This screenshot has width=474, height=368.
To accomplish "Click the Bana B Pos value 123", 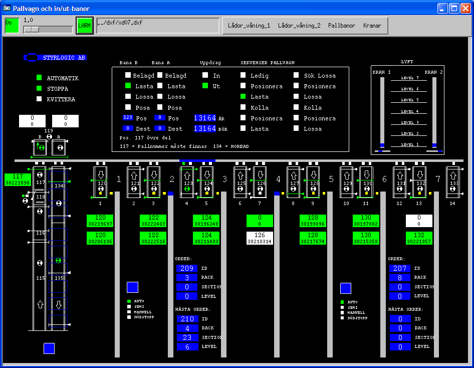I will pyautogui.click(x=128, y=117).
